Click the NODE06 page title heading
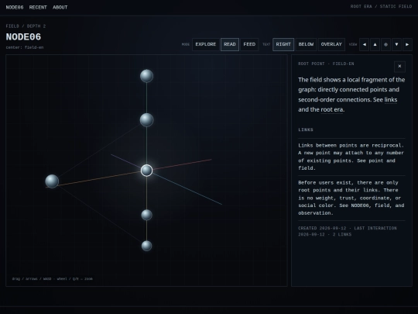 coord(23,37)
